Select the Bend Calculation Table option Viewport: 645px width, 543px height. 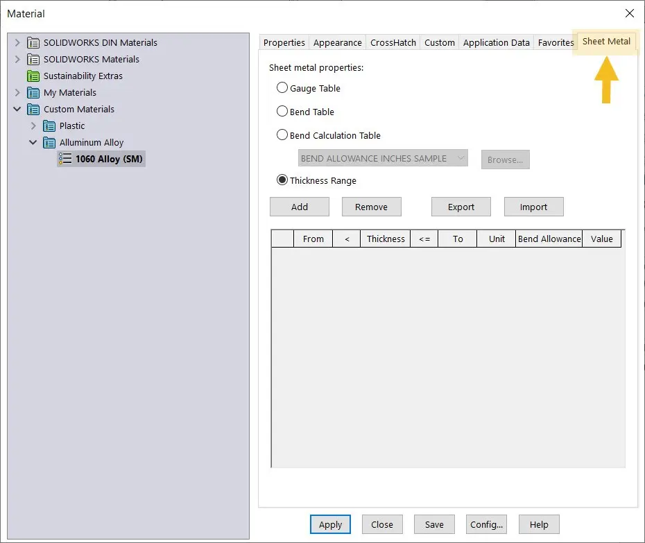[x=282, y=135]
